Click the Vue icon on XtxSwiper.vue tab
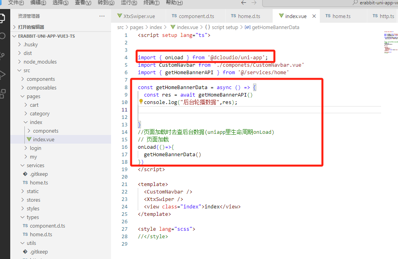Viewport: 398px width, 259px height. 120,16
